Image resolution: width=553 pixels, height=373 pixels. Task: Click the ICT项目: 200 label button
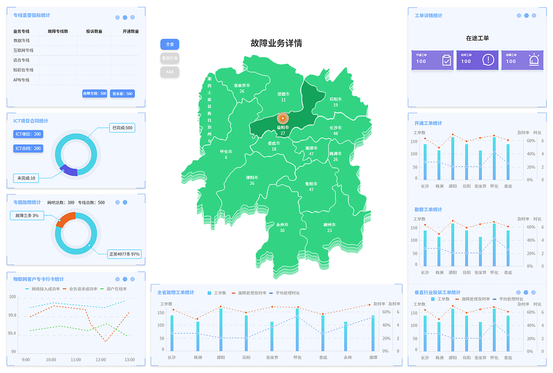click(x=28, y=134)
